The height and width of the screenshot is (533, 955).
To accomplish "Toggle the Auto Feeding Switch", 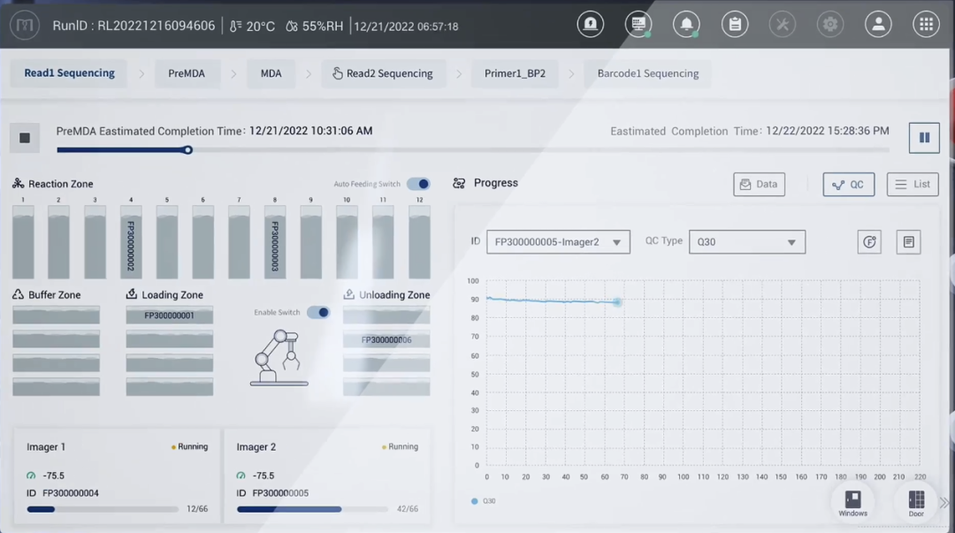I will (x=418, y=184).
